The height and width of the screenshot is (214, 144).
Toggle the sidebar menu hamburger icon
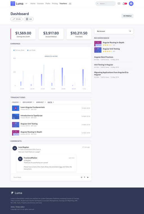coord(26,4)
